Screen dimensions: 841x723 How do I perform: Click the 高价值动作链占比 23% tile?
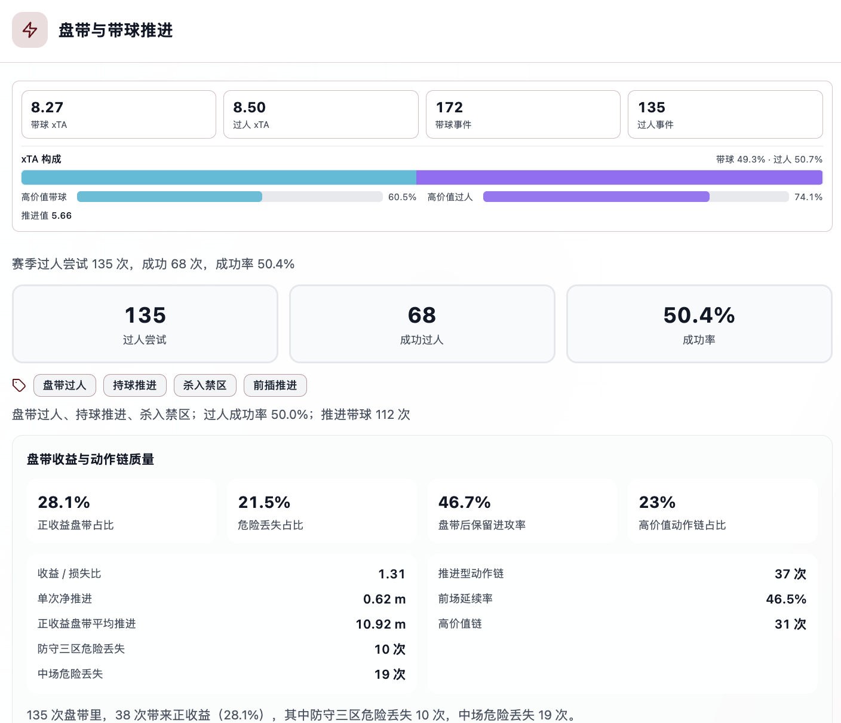tap(722, 511)
